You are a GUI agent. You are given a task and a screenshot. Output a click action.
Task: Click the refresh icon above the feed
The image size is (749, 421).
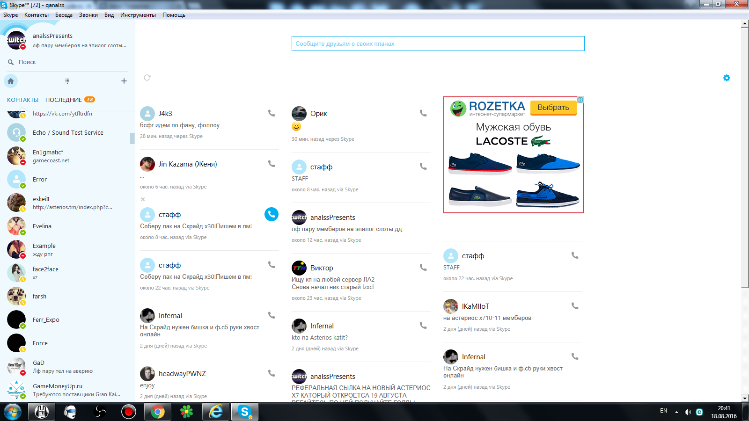click(147, 78)
